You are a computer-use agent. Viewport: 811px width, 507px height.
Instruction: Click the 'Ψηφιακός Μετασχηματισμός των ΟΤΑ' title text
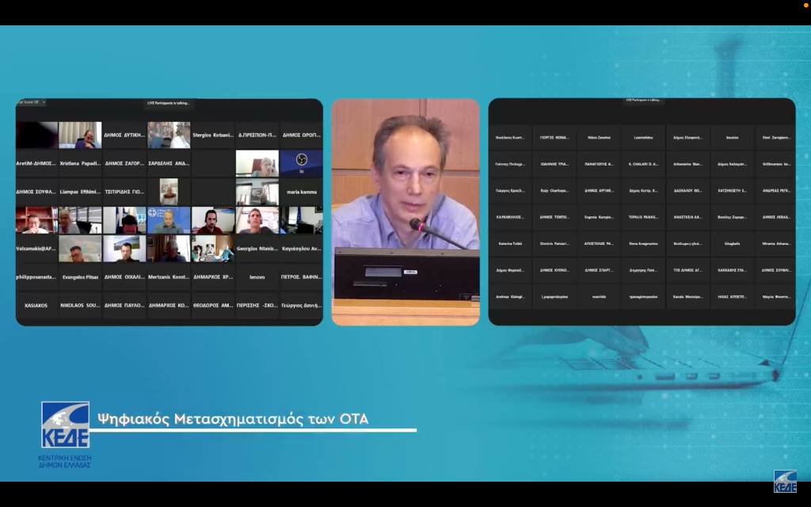point(233,419)
